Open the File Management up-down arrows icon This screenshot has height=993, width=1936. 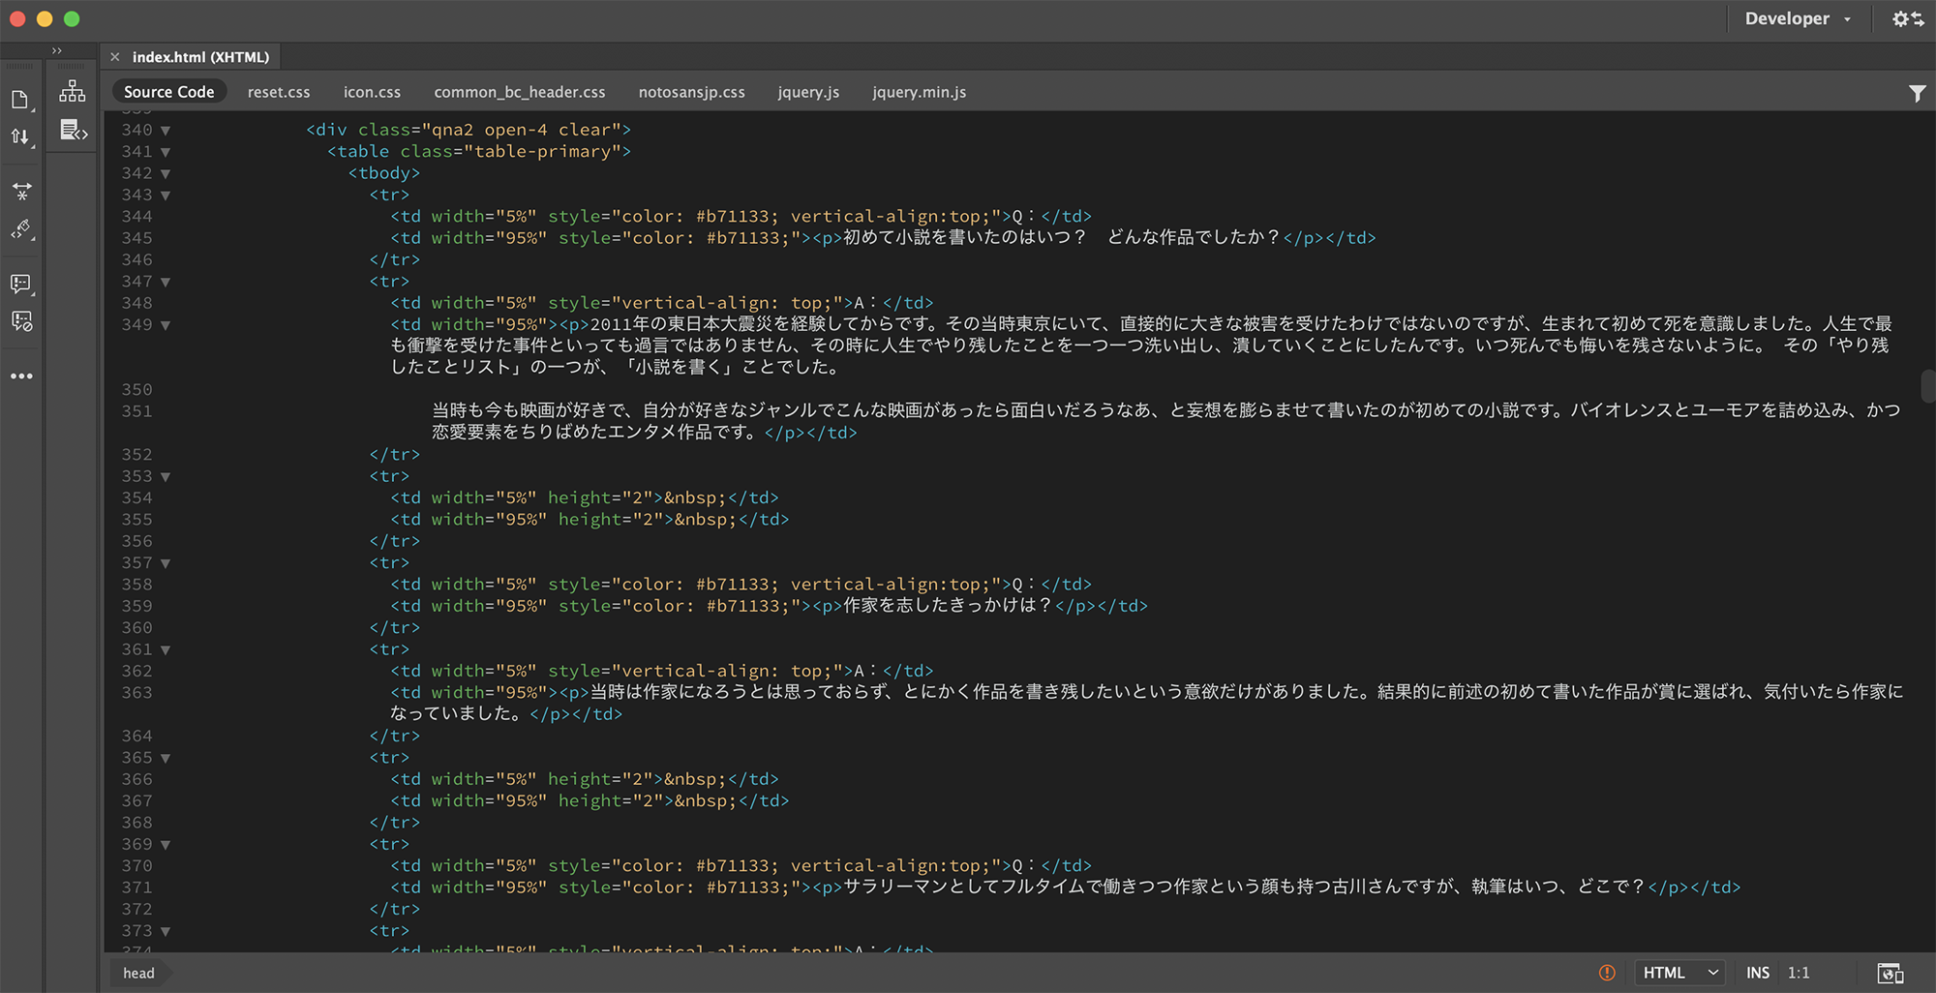(x=20, y=136)
